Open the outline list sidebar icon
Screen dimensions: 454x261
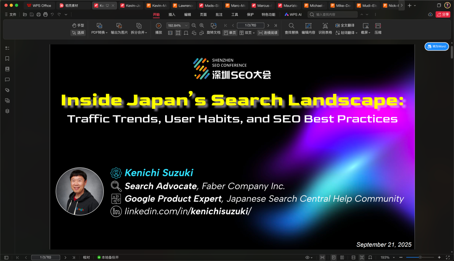(7, 48)
